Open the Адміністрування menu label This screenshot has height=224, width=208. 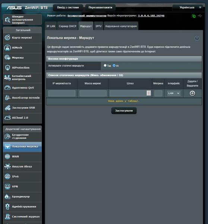[x=24, y=206]
